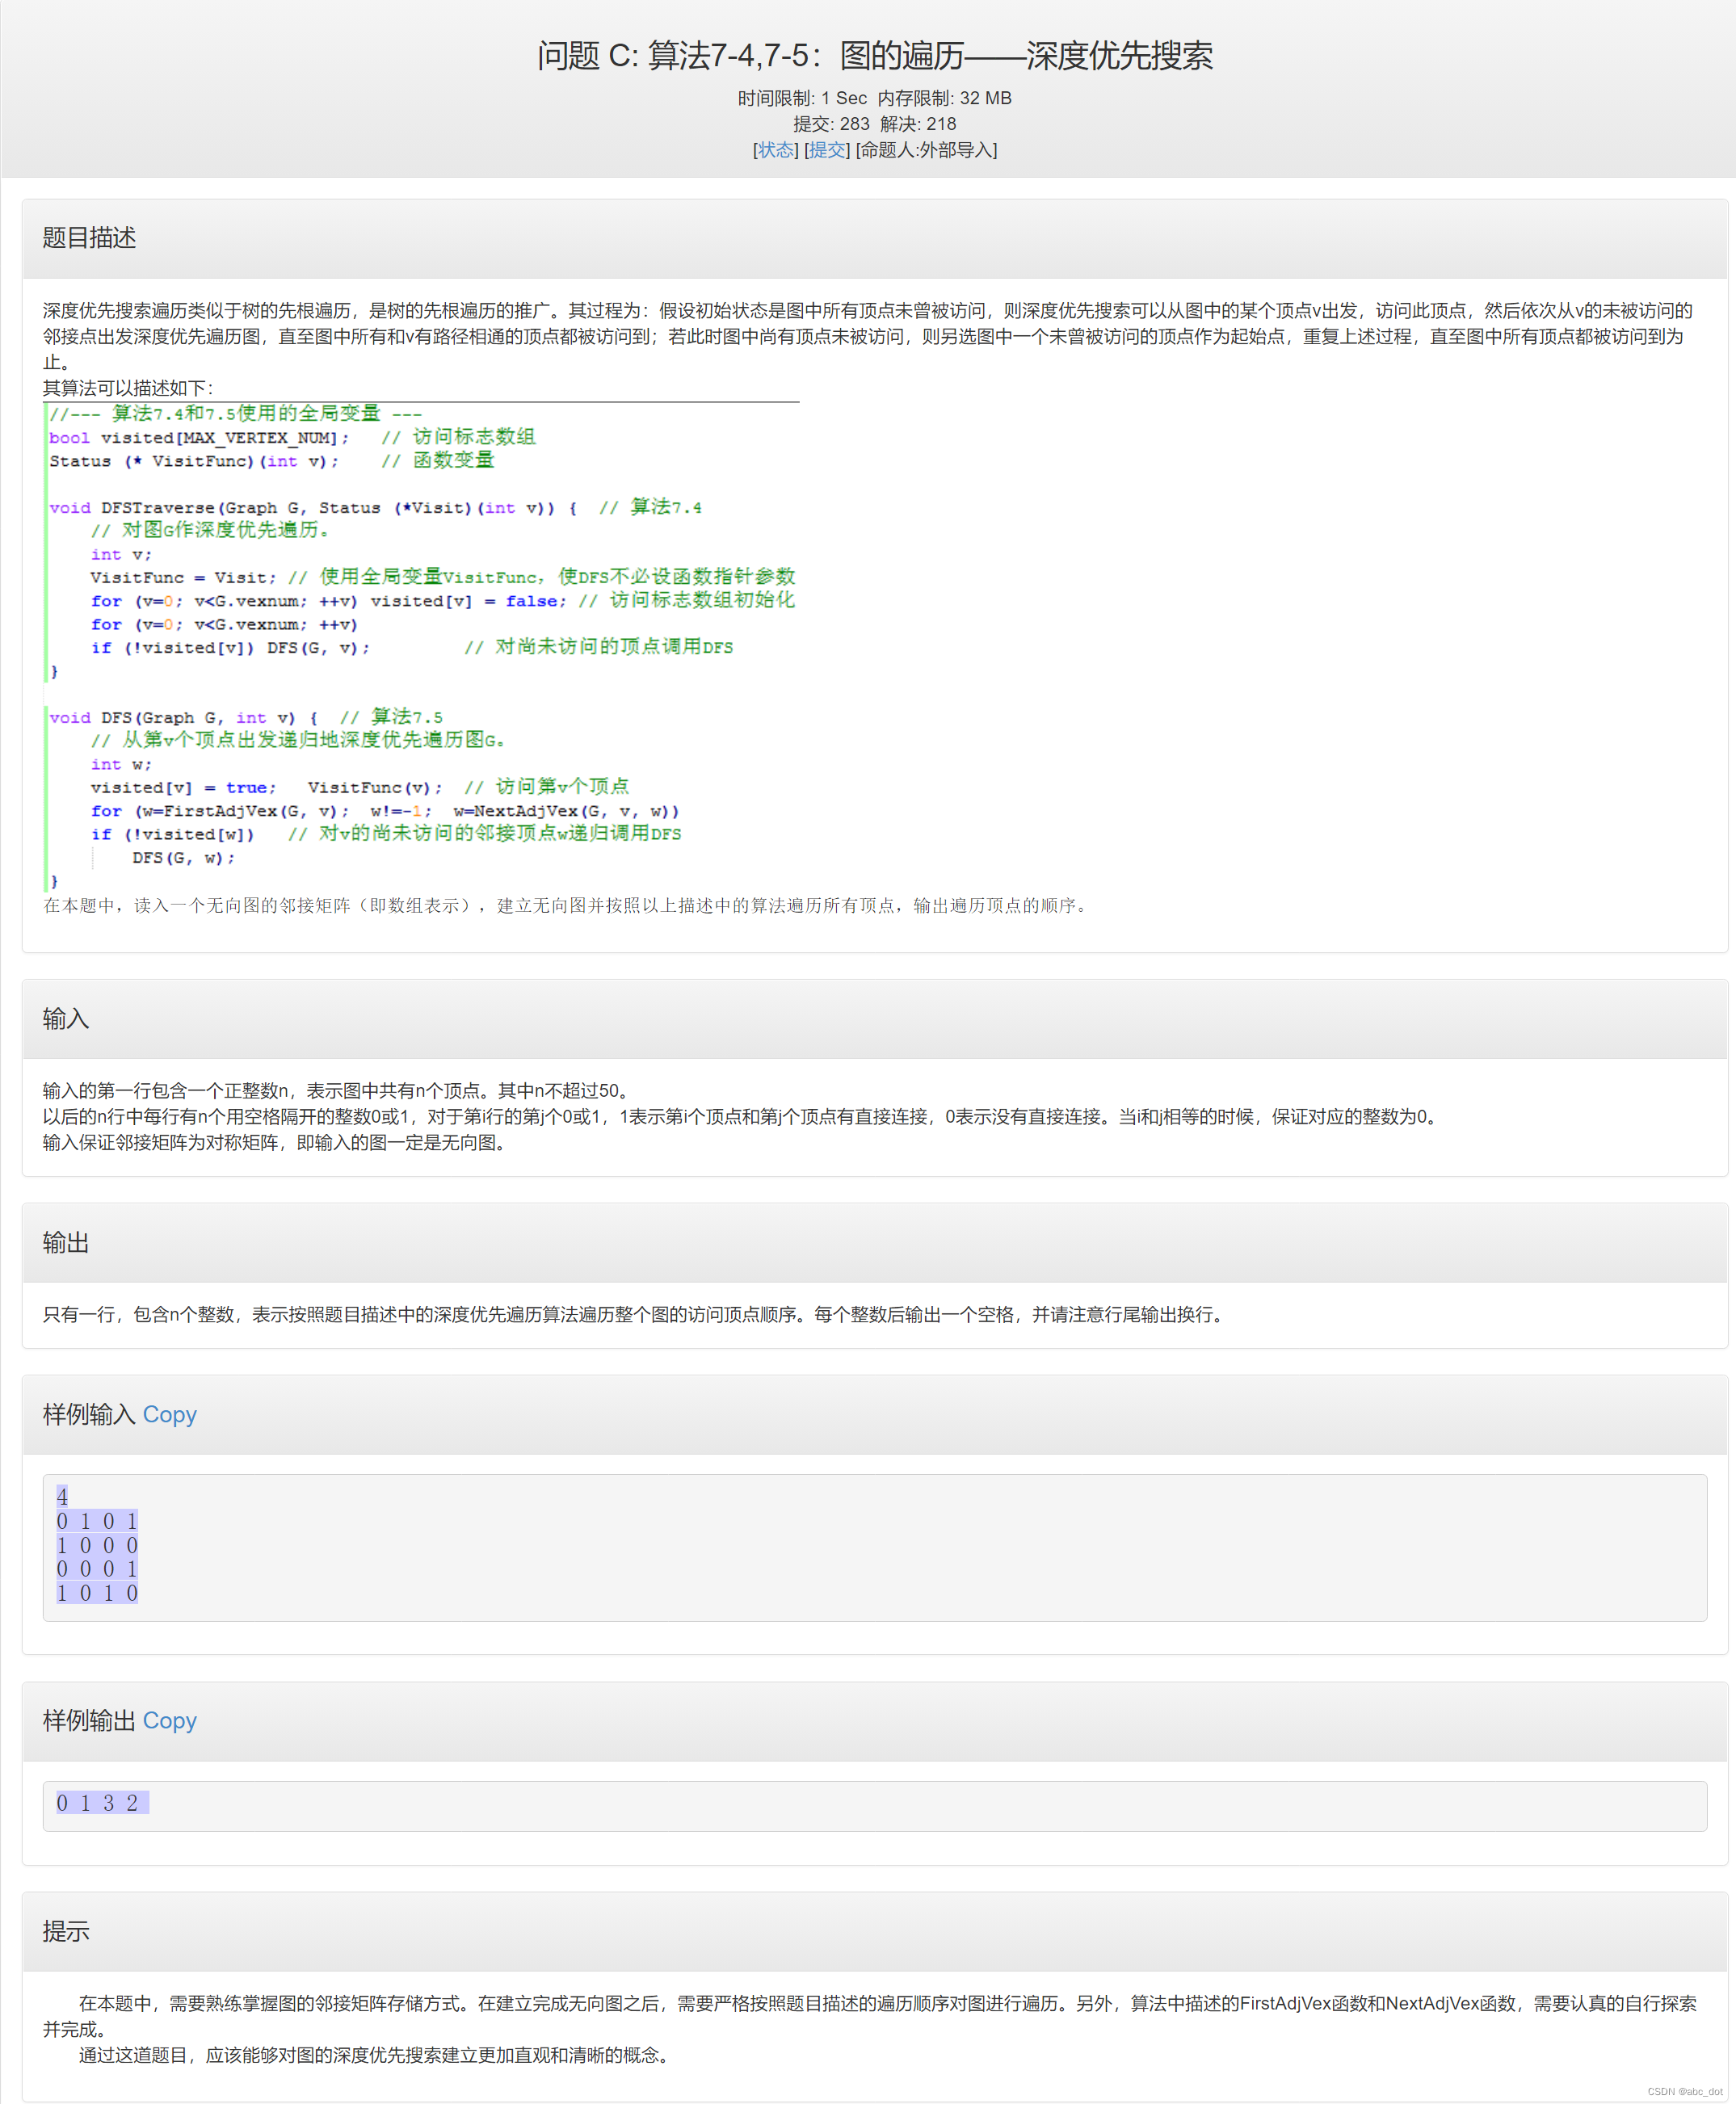Click sample input row '0 0 0 1'

[97, 1569]
